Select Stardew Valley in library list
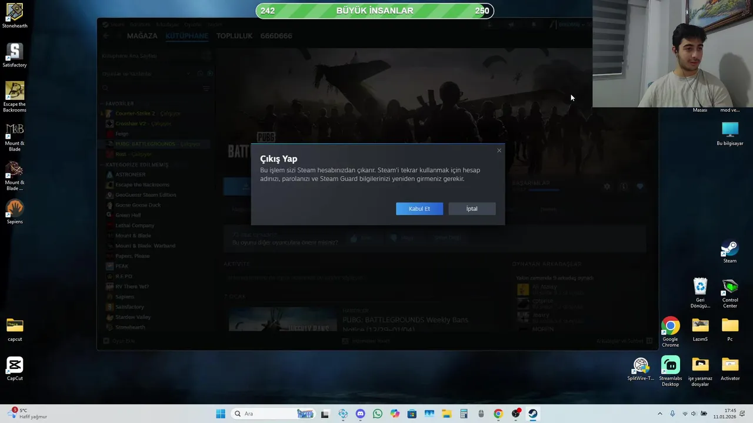 click(x=133, y=317)
